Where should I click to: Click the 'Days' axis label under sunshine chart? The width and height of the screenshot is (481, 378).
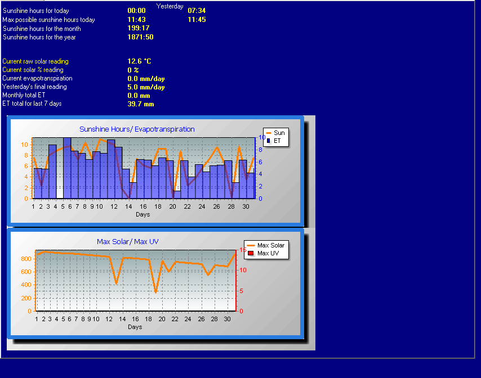click(142, 214)
